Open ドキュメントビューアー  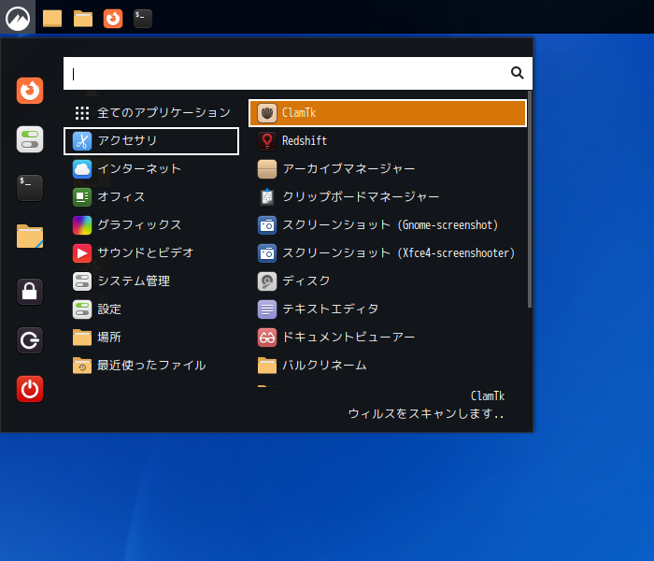[388, 338]
